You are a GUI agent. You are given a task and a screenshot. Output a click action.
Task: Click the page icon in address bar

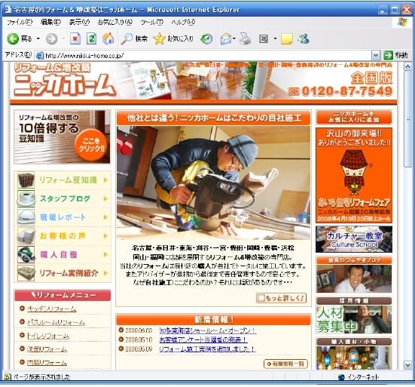click(x=39, y=55)
